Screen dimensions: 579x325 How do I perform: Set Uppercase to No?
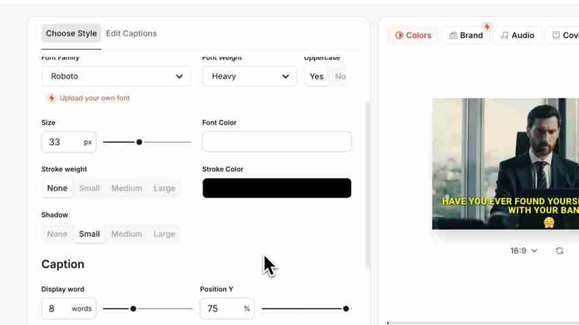[340, 77]
